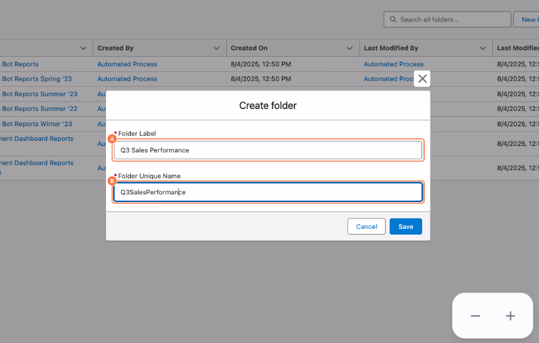Click Automated Process creator in Bot Reports row
The height and width of the screenshot is (343, 539).
[x=127, y=64]
